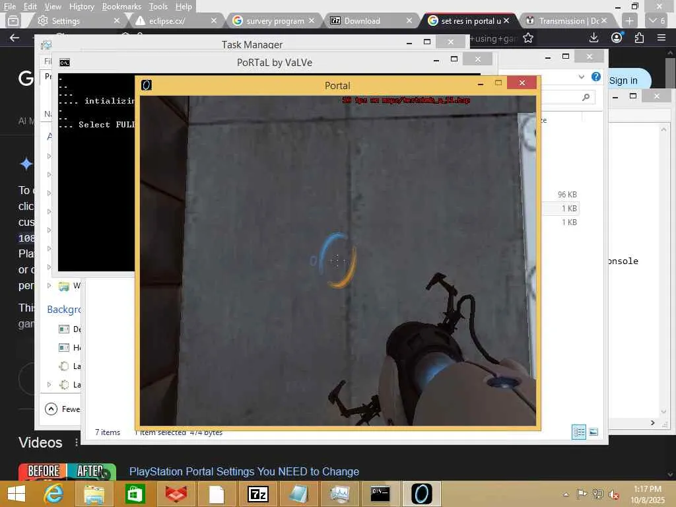
Task: Select the De background process row
Action: click(60, 329)
